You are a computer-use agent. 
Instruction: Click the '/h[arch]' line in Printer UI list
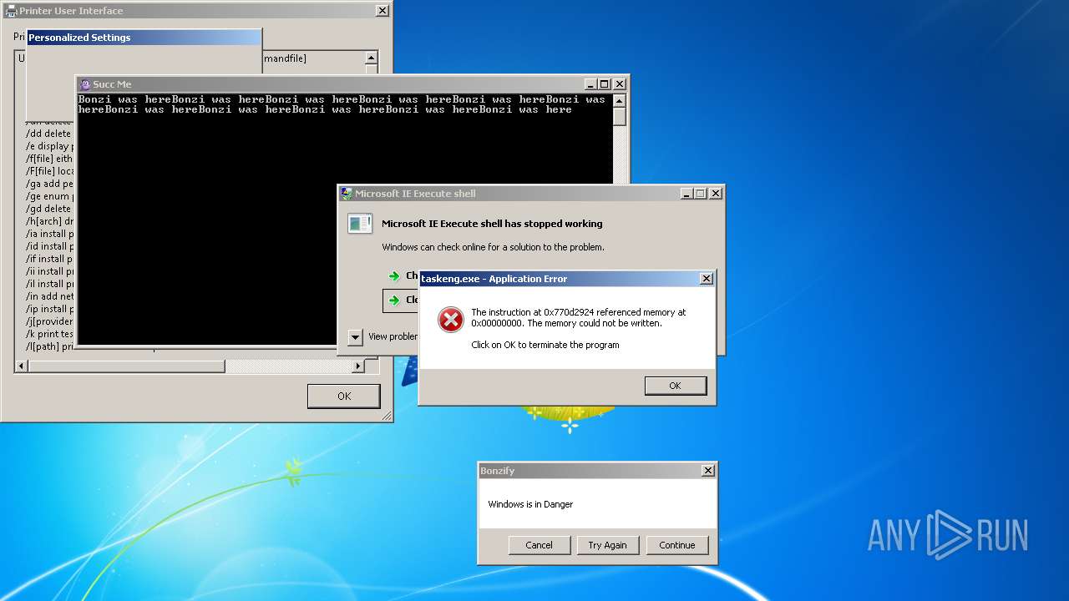pyautogui.click(x=49, y=221)
